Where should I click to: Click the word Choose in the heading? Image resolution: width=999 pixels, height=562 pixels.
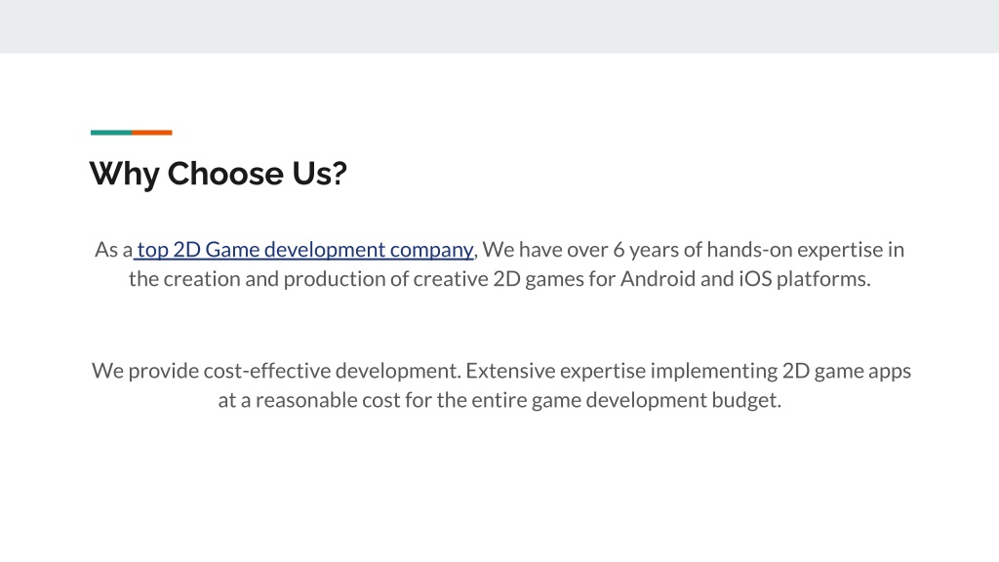point(225,174)
